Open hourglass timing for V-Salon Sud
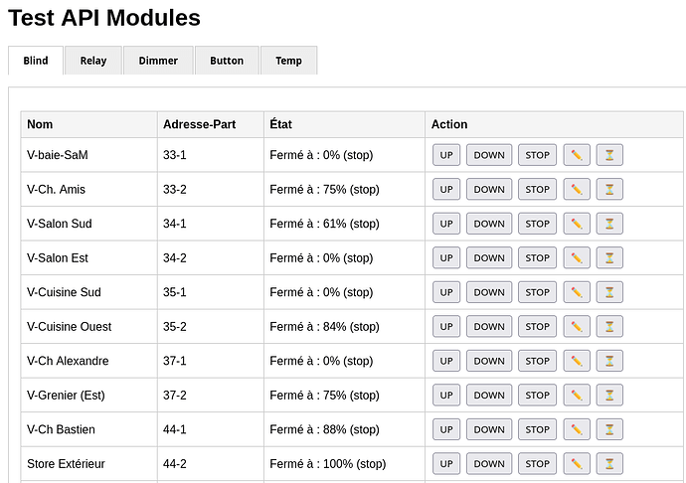This screenshot has height=483, width=686. tap(609, 224)
